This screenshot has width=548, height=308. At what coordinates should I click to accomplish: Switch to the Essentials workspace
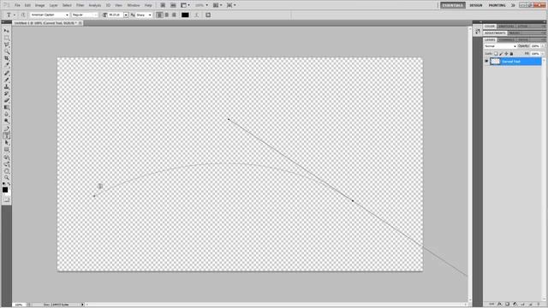pyautogui.click(x=453, y=5)
